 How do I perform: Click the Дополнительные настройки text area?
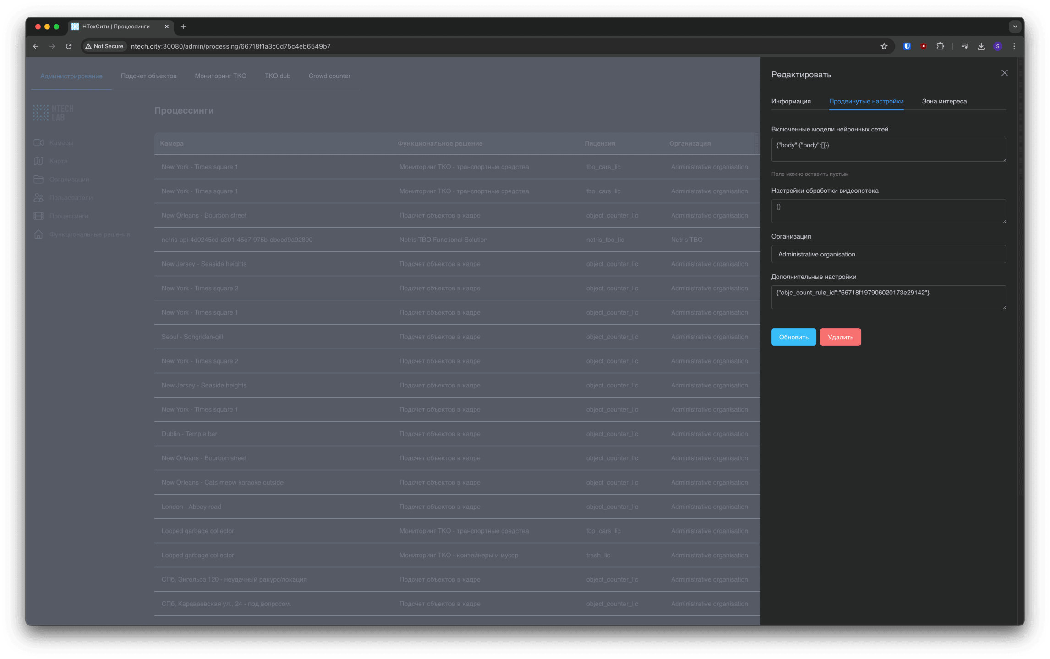point(888,297)
